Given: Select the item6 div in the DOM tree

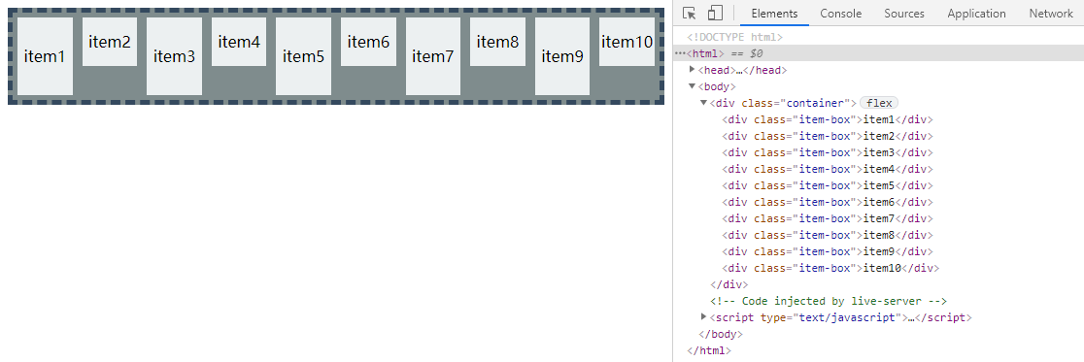Looking at the screenshot, I should tap(827, 203).
